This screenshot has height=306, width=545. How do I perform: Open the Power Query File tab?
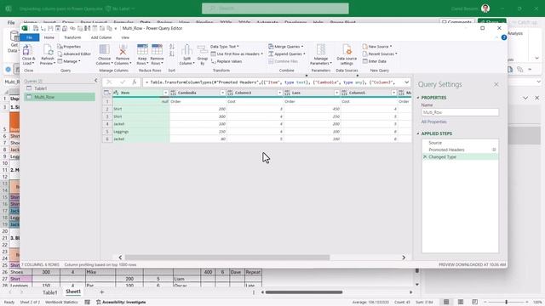click(x=30, y=37)
